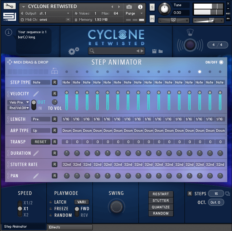Viewport: 232px width, 231px height.
Task: Toggle the FWD/REV direction switch
Action: pyautogui.click(x=77, y=211)
